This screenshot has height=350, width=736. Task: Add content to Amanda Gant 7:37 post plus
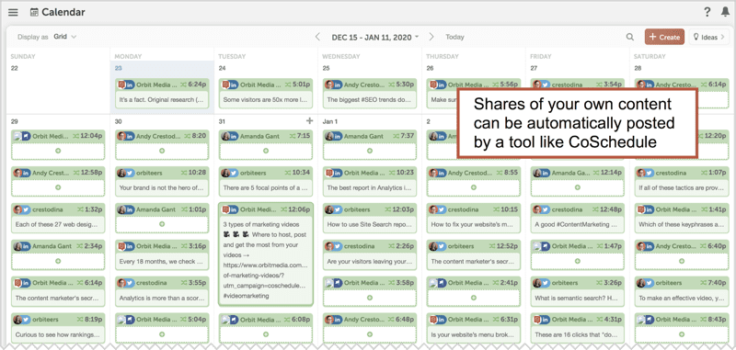click(x=370, y=151)
